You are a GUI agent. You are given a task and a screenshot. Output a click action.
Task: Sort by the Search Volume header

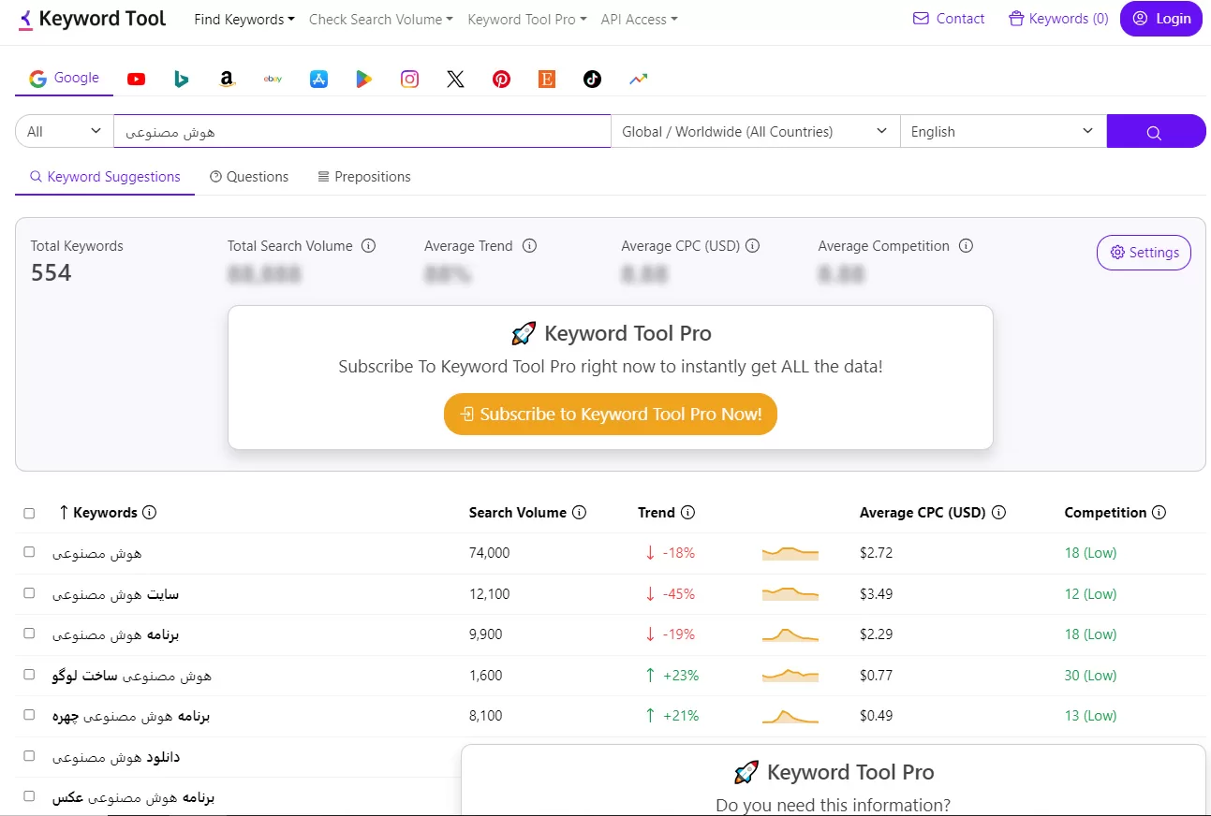tap(518, 513)
